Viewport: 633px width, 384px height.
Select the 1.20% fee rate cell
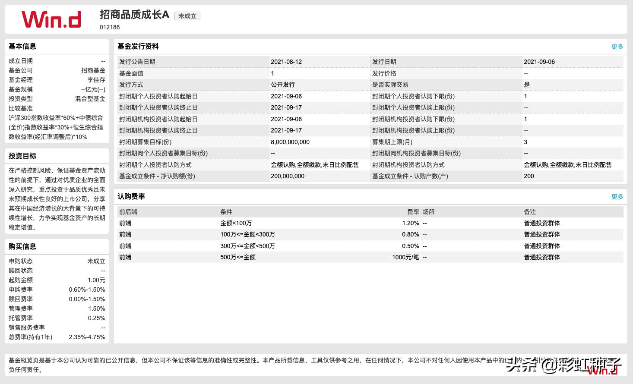click(x=411, y=223)
